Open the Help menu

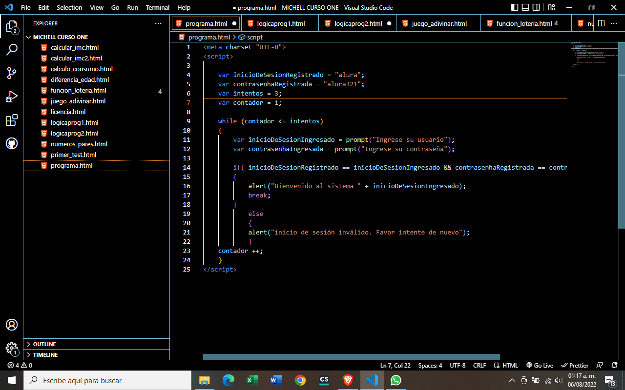click(184, 7)
